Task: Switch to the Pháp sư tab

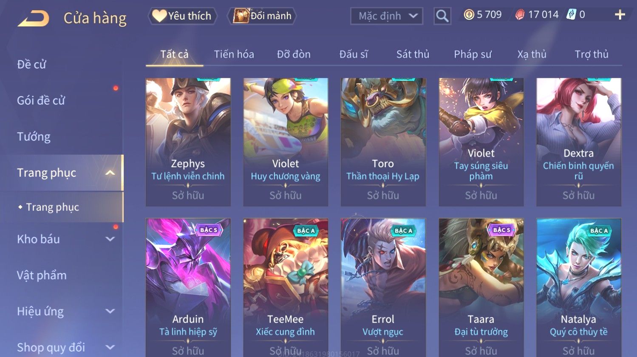Action: point(473,54)
